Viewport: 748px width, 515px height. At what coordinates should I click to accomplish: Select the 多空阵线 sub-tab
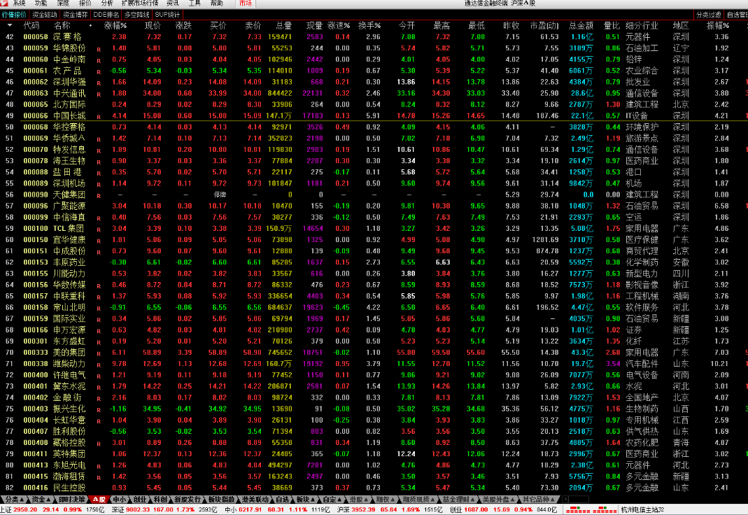[137, 15]
